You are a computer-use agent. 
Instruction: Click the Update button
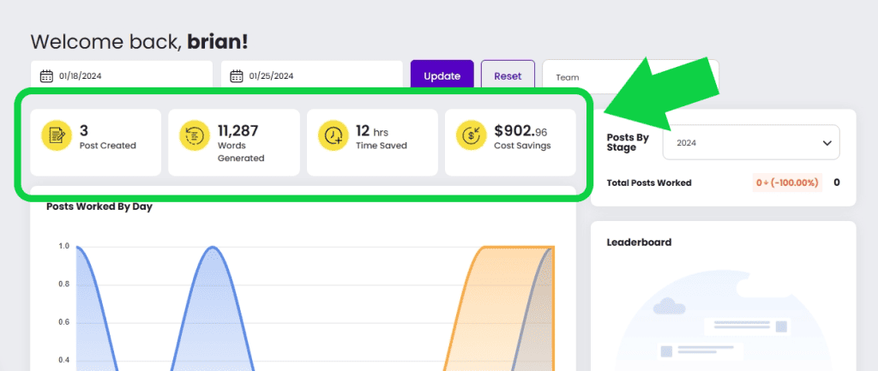pos(442,76)
